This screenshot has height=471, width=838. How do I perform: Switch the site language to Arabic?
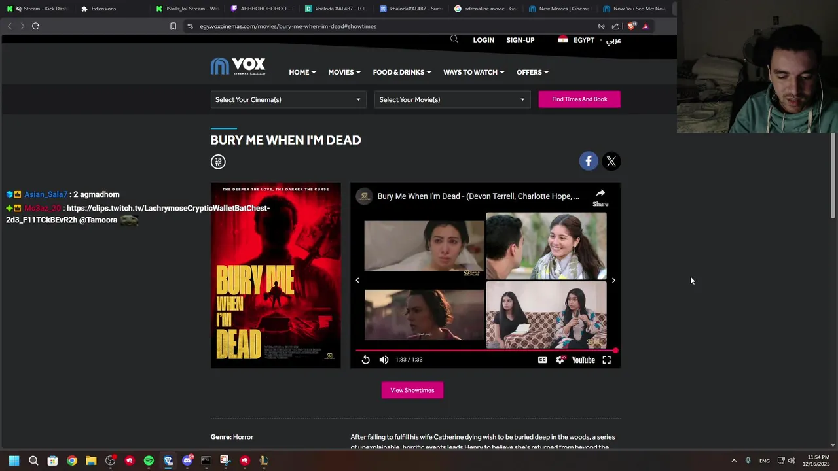(x=613, y=40)
